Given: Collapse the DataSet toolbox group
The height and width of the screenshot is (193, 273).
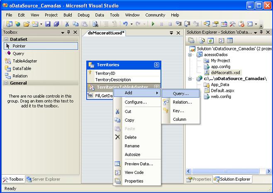Looking at the screenshot, I should pyautogui.click(x=6, y=39).
